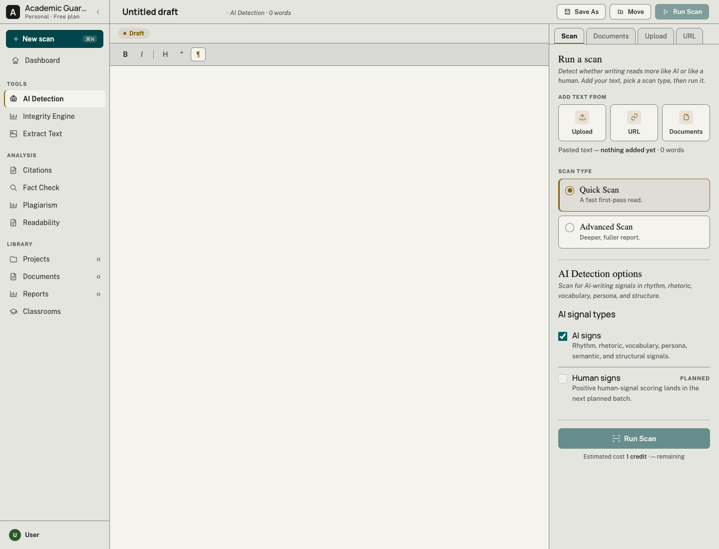
Task: Select the Quick Scan radio button
Action: tap(570, 191)
